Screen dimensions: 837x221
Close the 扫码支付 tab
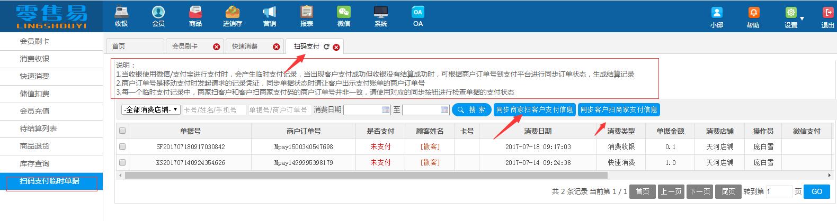pos(336,47)
